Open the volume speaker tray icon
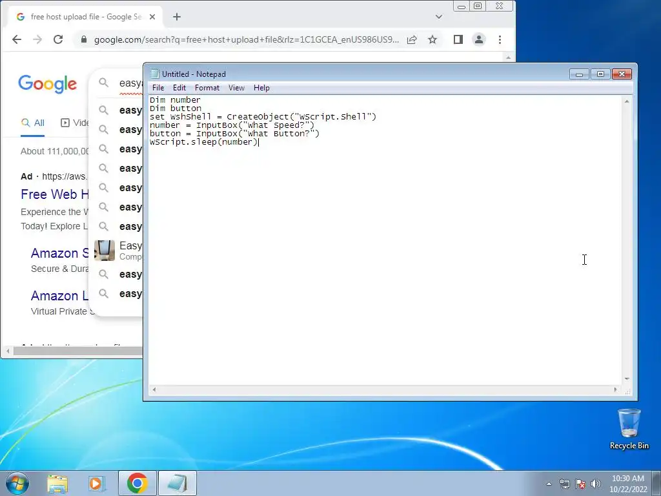Image resolution: width=661 pixels, height=496 pixels. tap(596, 484)
